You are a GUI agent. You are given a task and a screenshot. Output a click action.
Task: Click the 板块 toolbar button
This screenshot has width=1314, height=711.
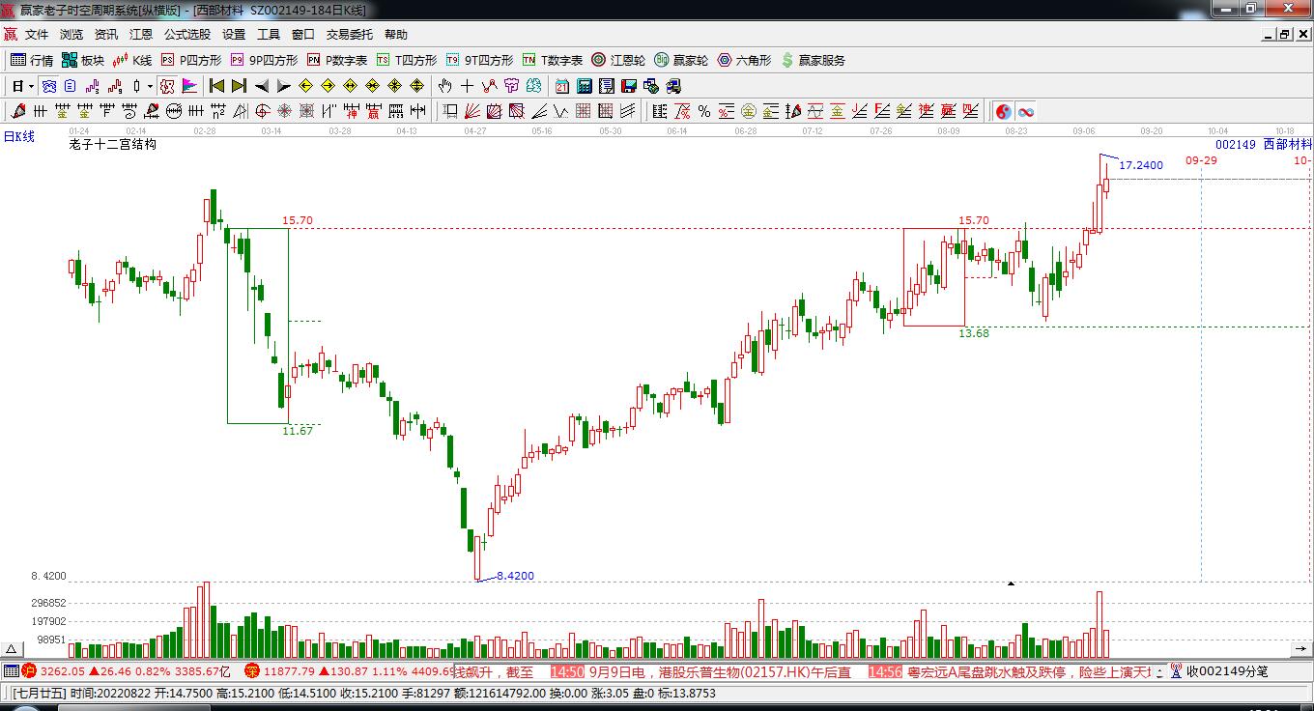82,60
